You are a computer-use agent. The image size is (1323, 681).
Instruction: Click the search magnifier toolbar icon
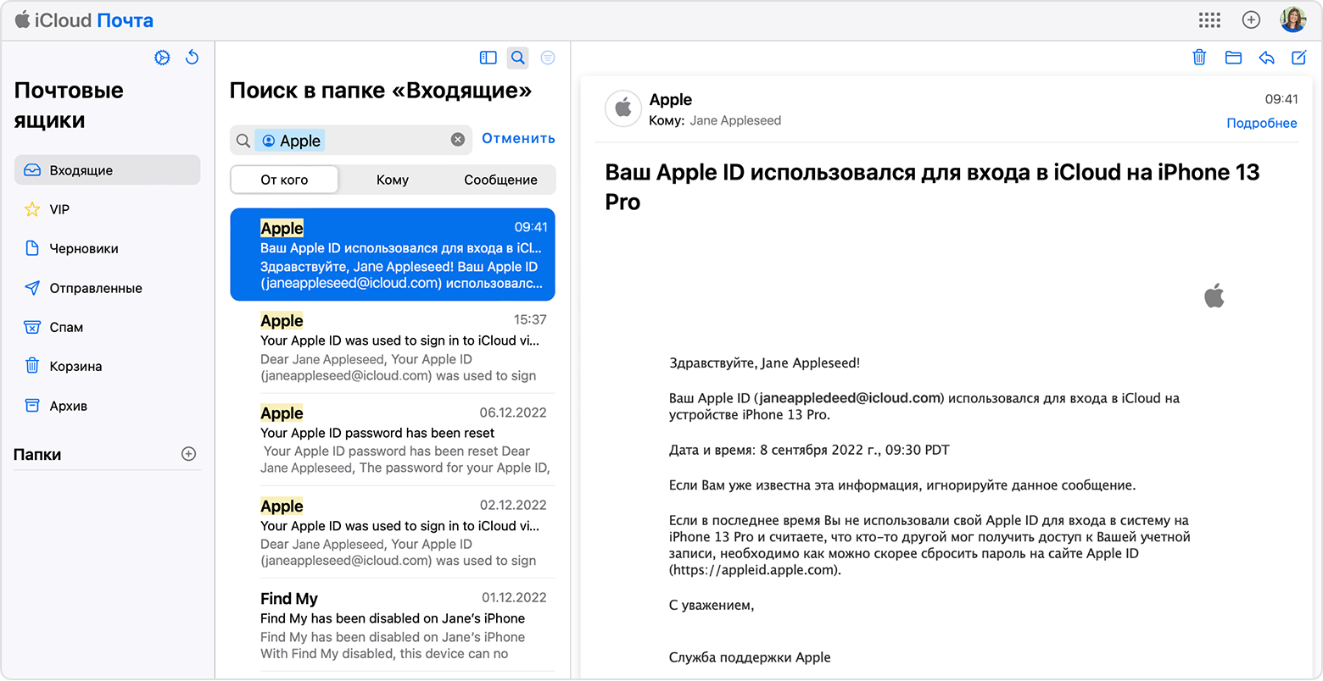pyautogui.click(x=518, y=58)
